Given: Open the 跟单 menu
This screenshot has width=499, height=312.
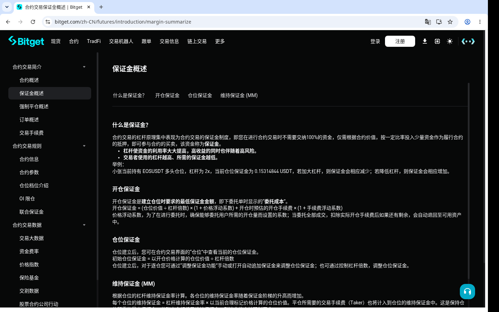Looking at the screenshot, I should (x=147, y=41).
